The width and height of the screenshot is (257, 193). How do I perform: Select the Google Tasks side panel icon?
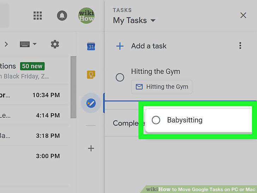(x=91, y=103)
